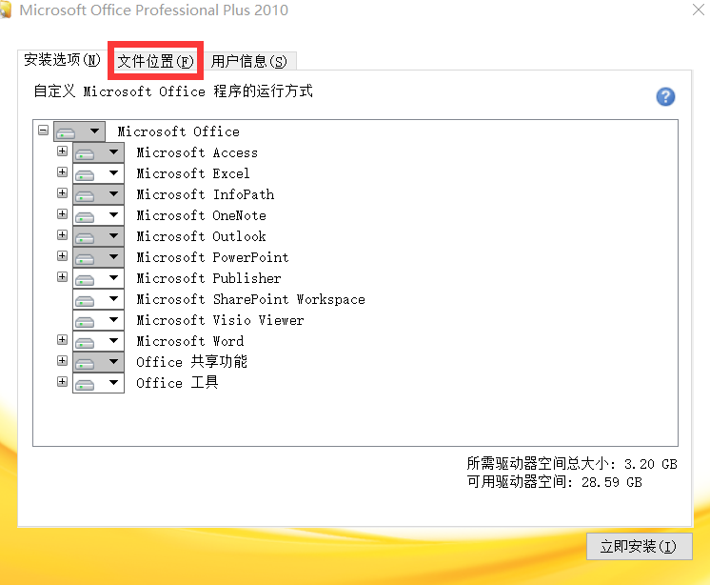This screenshot has width=710, height=585.
Task: Open install-state dropdown for Office 共享功能
Action: click(x=98, y=362)
